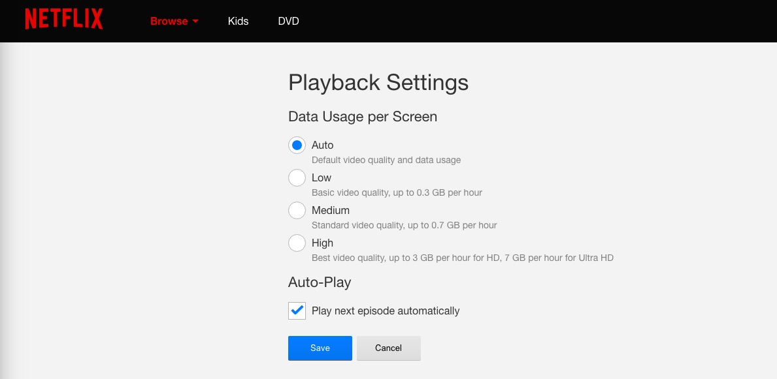Click the Low label text
The width and height of the screenshot is (777, 379).
321,177
